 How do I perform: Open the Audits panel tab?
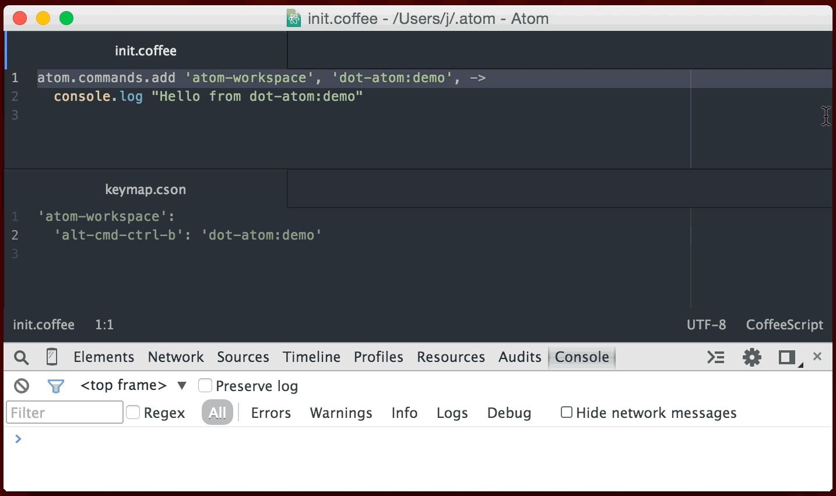point(520,357)
